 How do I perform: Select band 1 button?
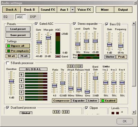[x=21, y=98]
